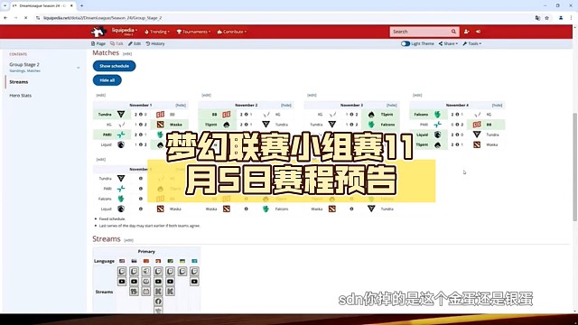Open a new browser tab with plus

click(x=82, y=5)
